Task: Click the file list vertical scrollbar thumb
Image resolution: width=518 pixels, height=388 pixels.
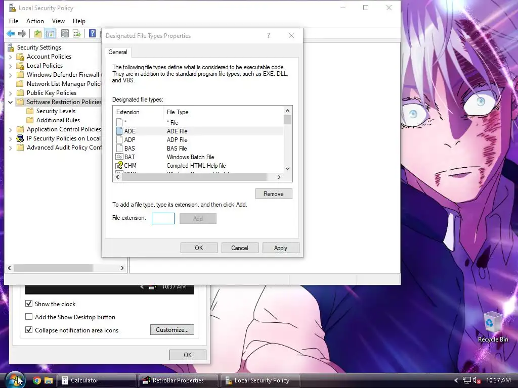Action: coord(287,119)
